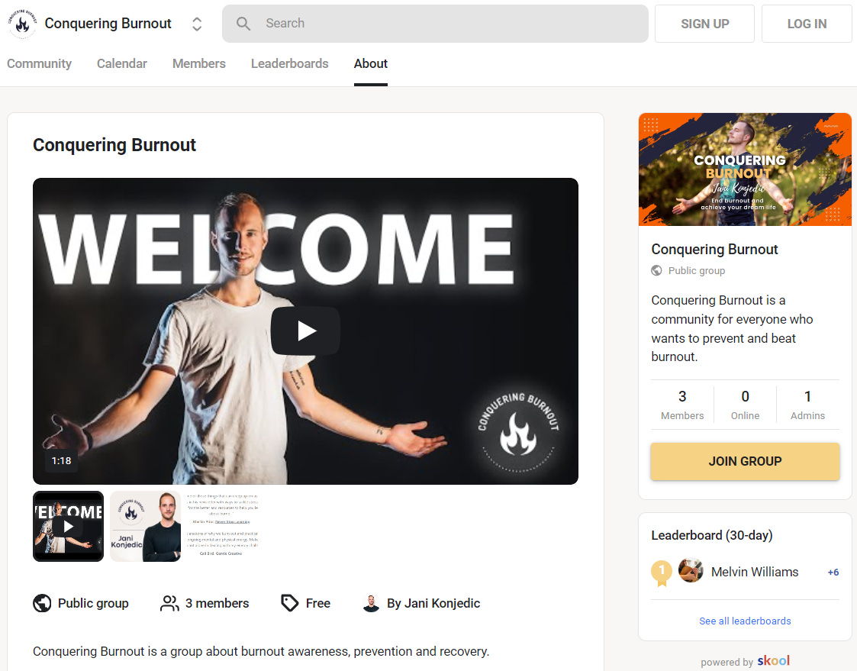The width and height of the screenshot is (857, 671).
Task: Click the SIGN UP button
Action: tap(704, 24)
